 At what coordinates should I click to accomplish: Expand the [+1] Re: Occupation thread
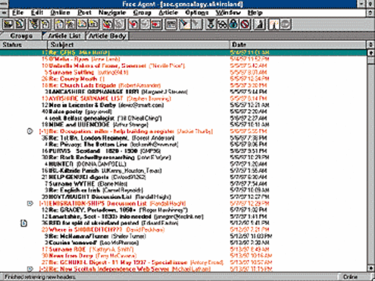point(43,131)
